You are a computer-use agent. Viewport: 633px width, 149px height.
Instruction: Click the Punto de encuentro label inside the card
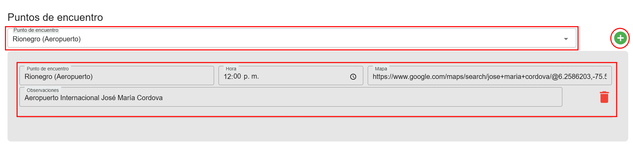tap(48, 69)
